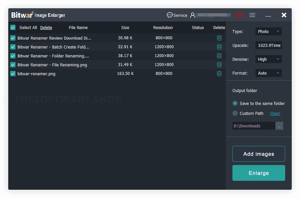
Task: Click trash icon for bitwar-renamer.png row
Action: (219, 74)
